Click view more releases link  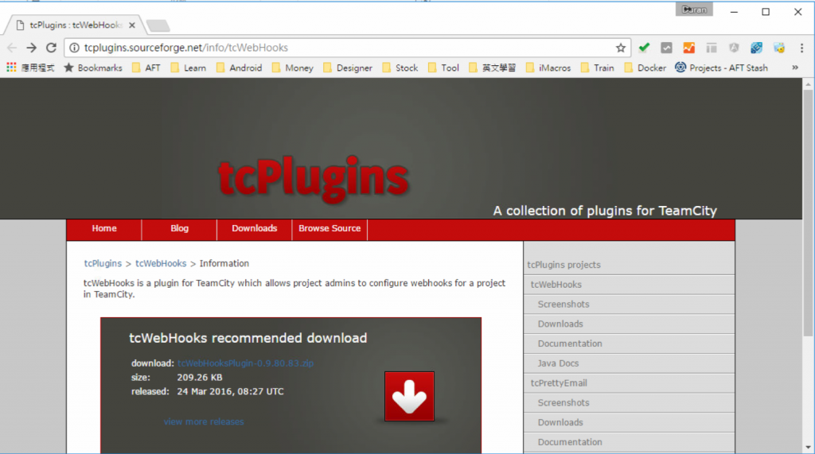point(204,421)
